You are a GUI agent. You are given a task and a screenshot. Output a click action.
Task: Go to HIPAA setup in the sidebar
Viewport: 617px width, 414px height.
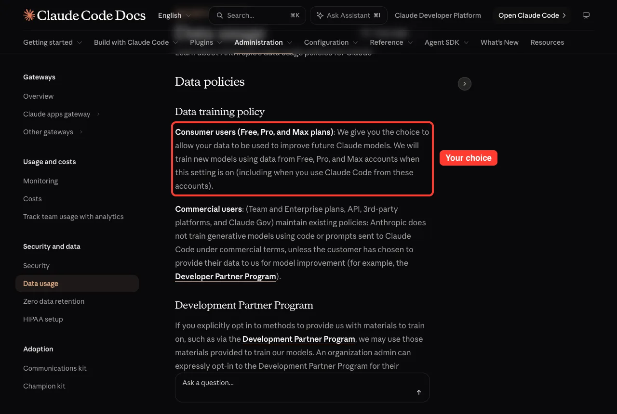pyautogui.click(x=43, y=319)
